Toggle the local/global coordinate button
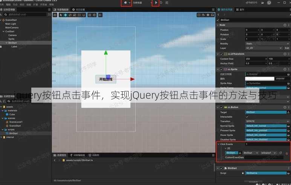 coord(94,15)
